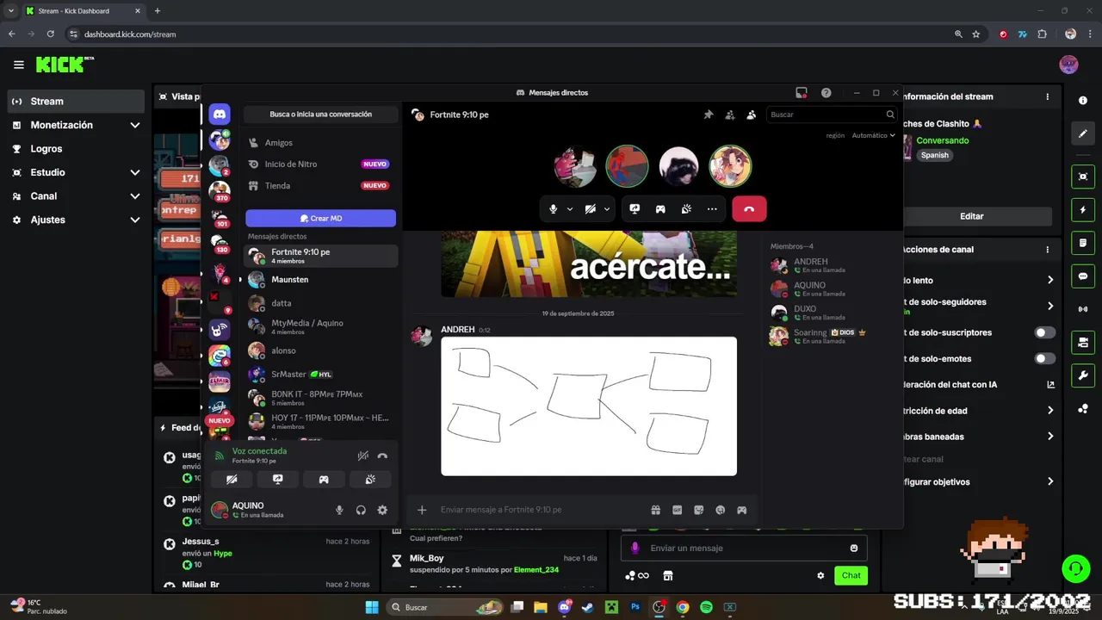The image size is (1102, 620).
Task: Toggle member list icon in Discord header
Action: point(752,115)
